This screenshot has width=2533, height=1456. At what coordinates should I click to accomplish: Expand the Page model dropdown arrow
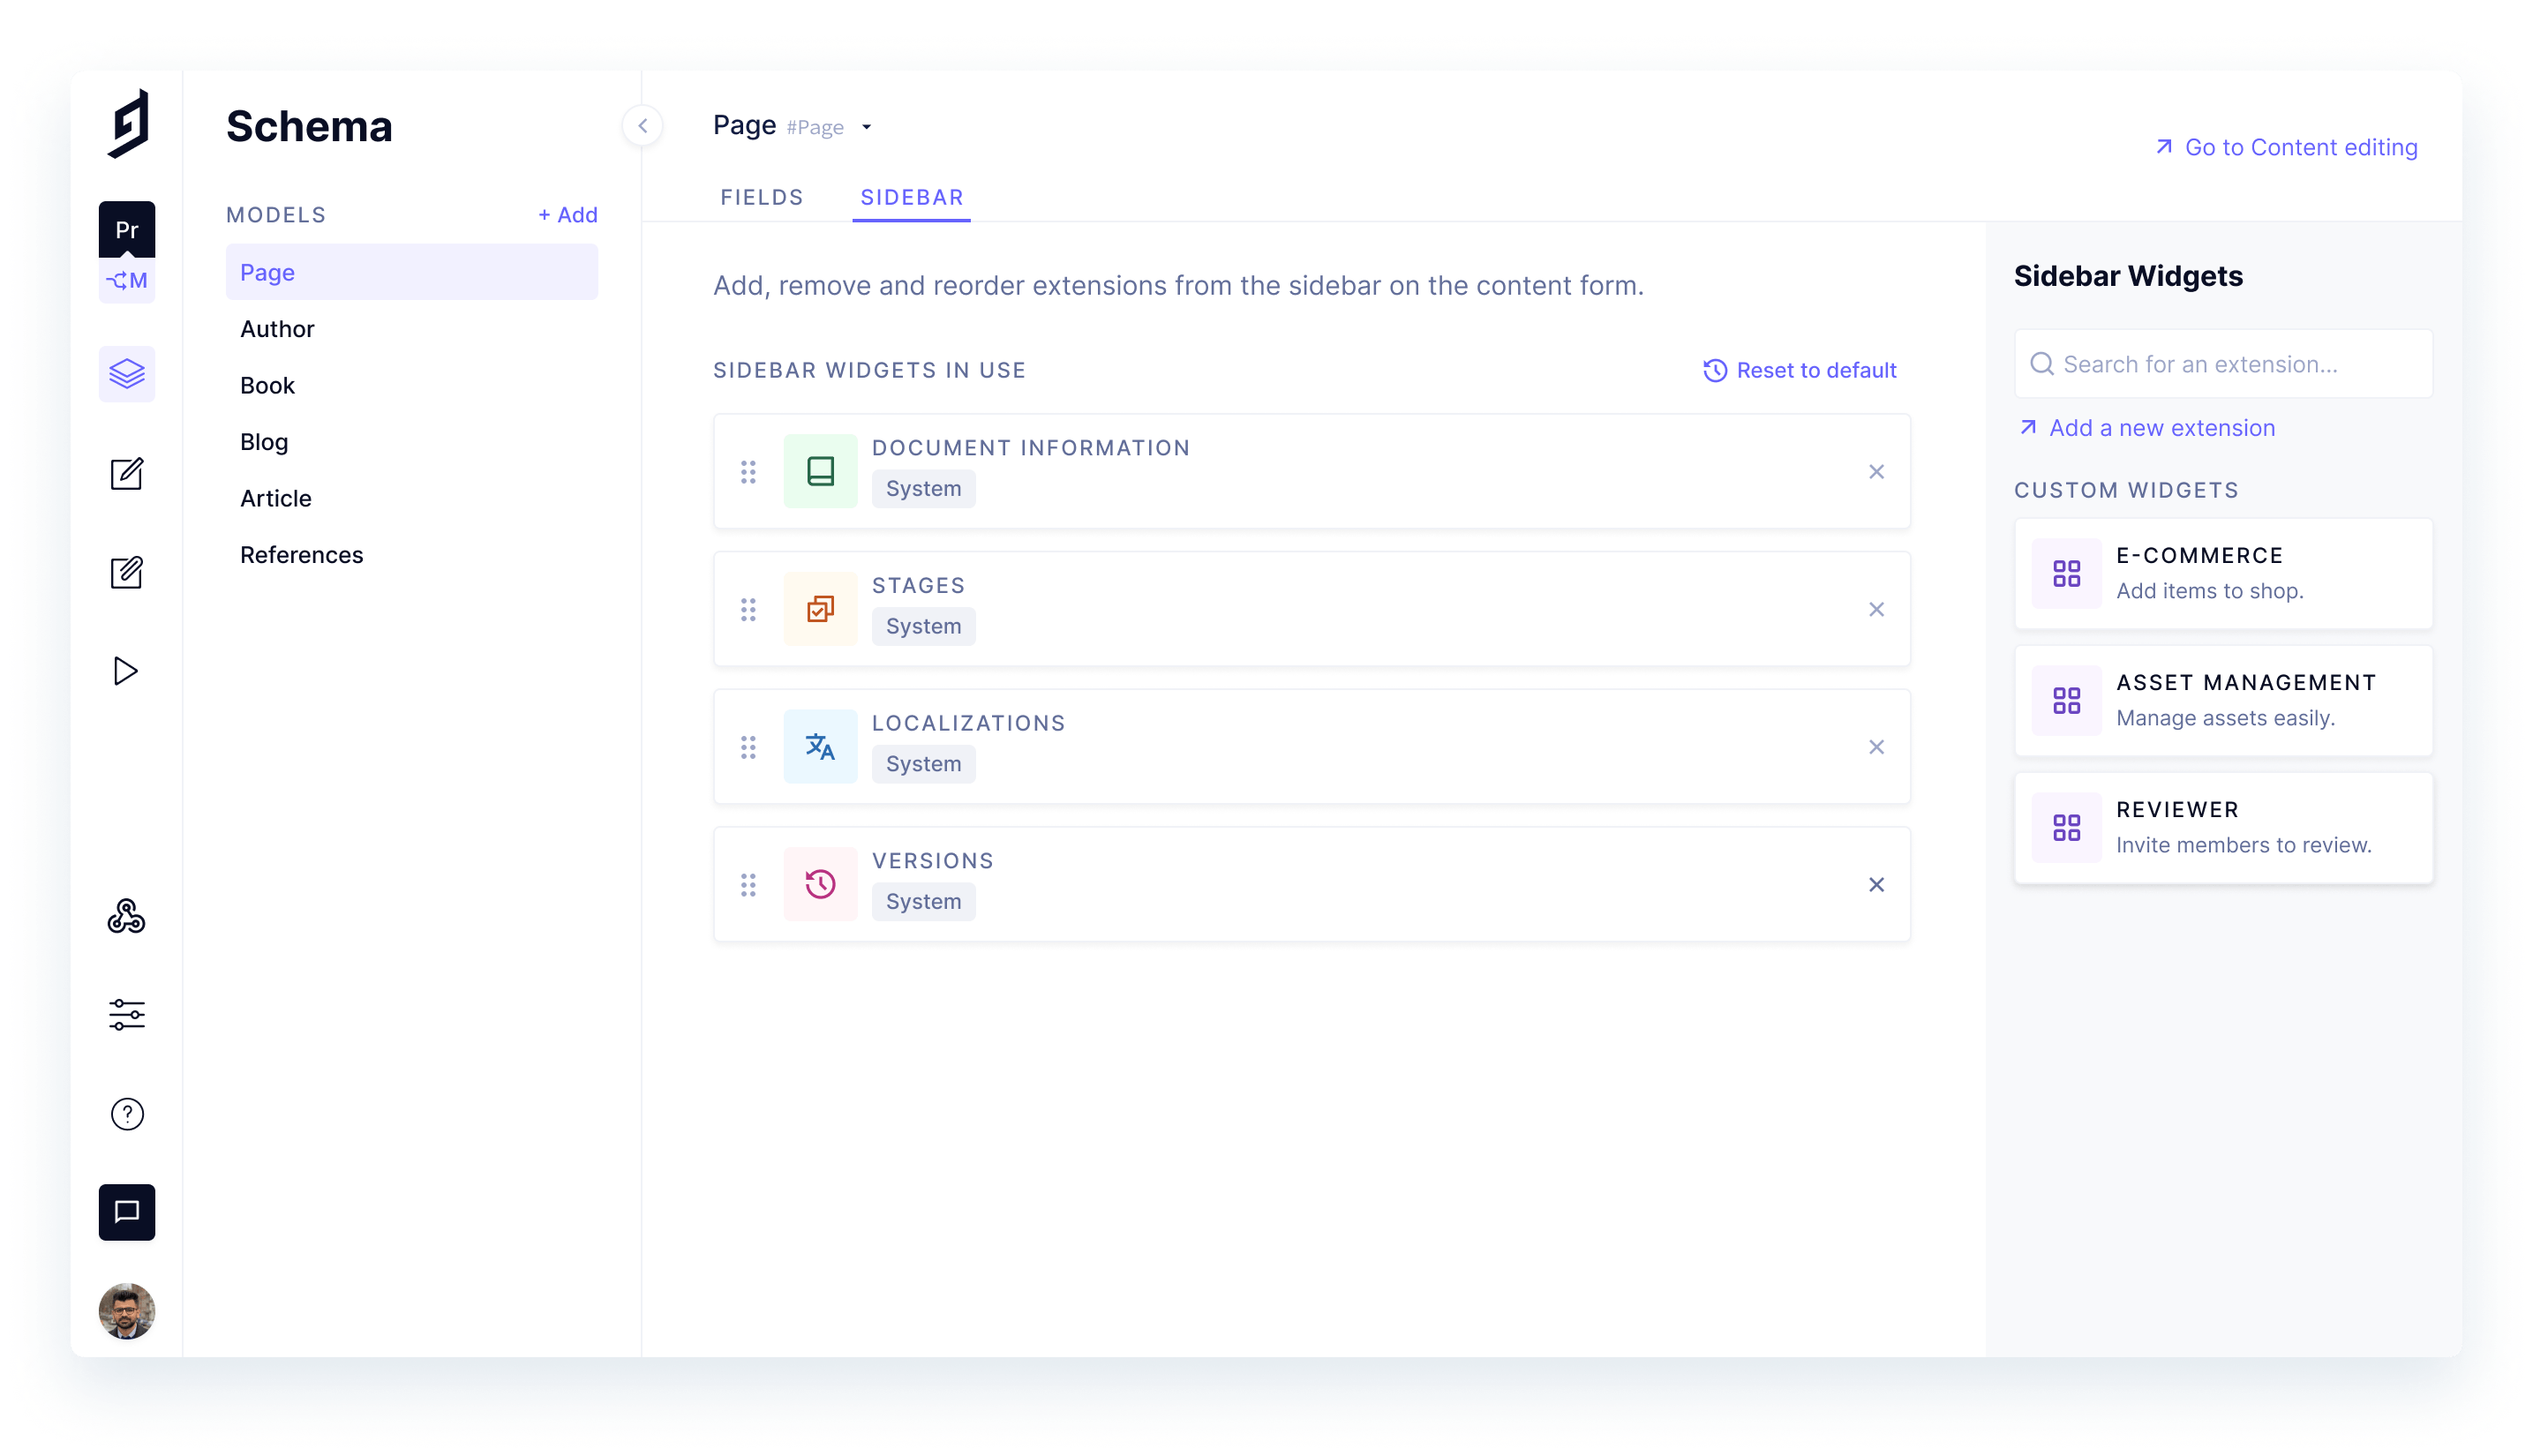pos(866,127)
